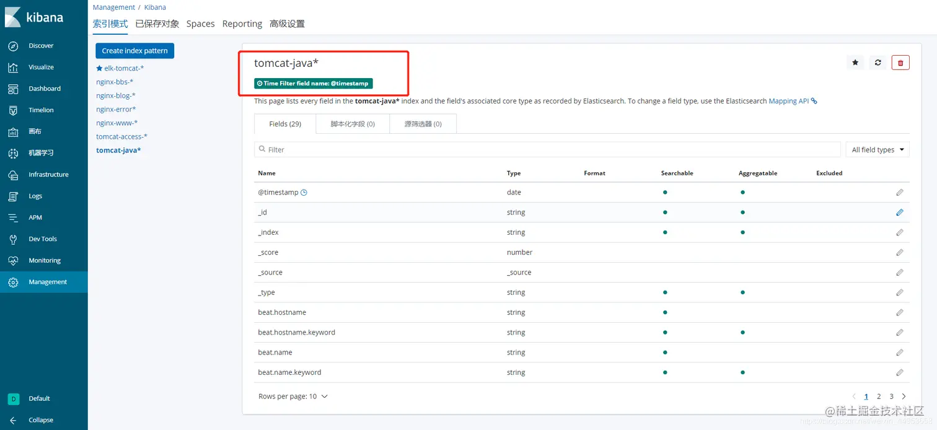Open the Visualize section icon

[13, 68]
